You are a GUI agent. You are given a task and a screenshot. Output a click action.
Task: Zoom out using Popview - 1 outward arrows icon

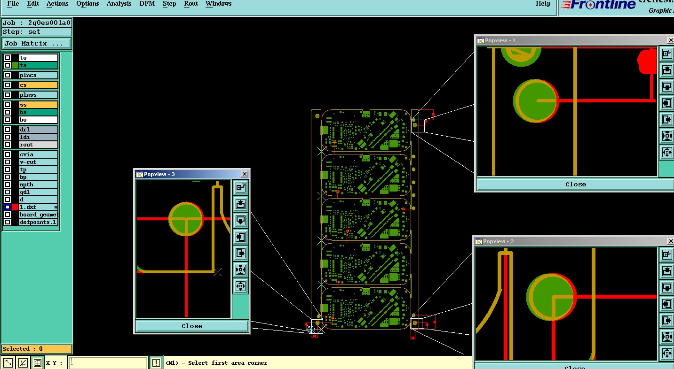click(667, 153)
